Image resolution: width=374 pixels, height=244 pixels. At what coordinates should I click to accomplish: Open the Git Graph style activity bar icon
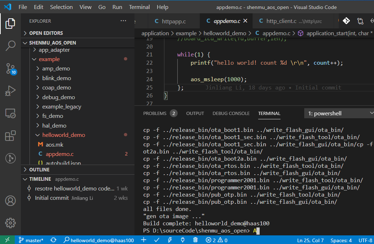10,158
